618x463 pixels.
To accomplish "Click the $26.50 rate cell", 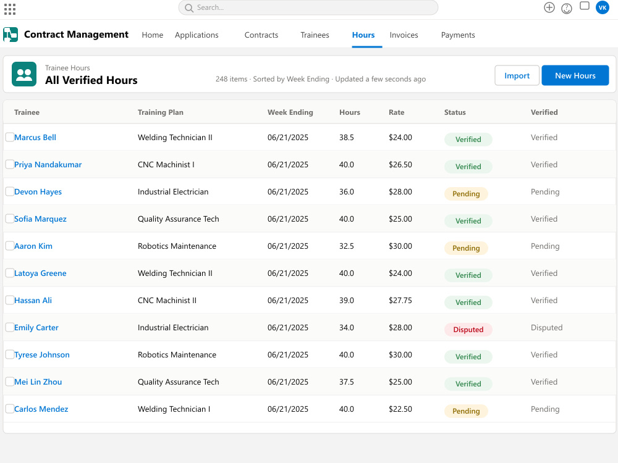I will click(400, 165).
